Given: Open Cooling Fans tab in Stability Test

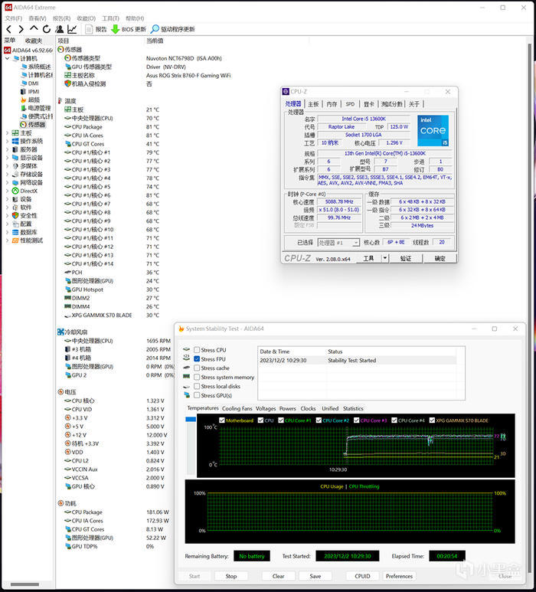Looking at the screenshot, I should tap(237, 408).
